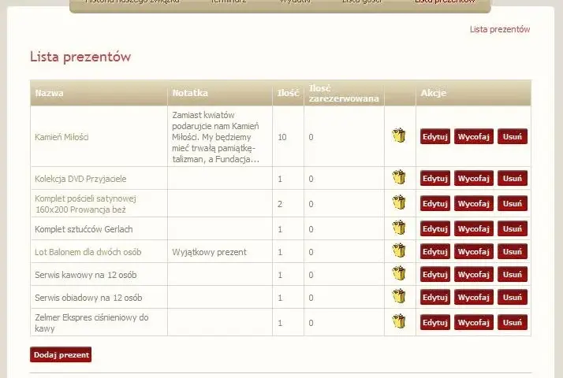563x378 pixels.
Task: Click Usuń for Serwis obiadowy na 12 osób
Action: 513,298
